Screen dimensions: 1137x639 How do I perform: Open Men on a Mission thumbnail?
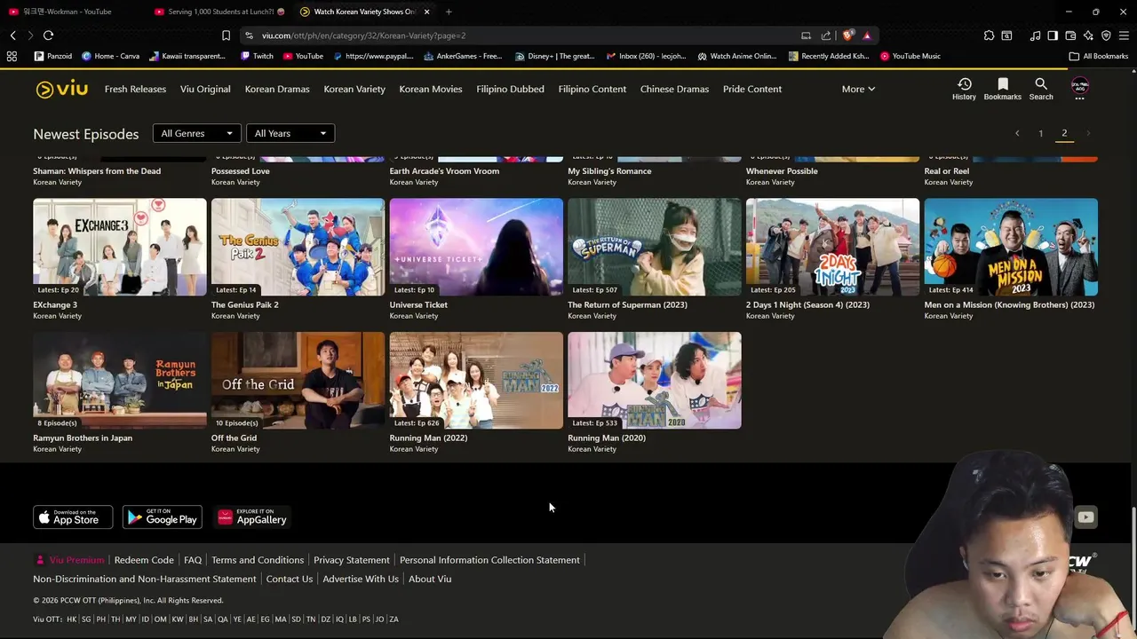pos(1011,247)
